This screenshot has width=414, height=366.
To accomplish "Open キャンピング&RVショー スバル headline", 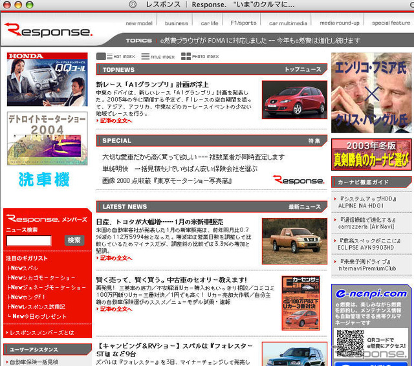I will (x=175, y=350).
